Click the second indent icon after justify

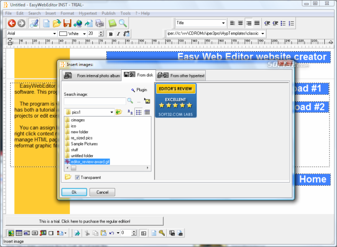point(275,23)
